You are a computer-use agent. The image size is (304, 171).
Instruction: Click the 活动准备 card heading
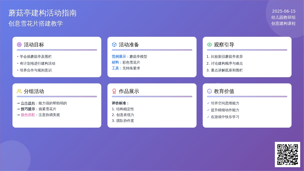coord(129,45)
